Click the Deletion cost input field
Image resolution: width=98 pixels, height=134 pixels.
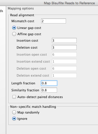[x=64, y=47]
